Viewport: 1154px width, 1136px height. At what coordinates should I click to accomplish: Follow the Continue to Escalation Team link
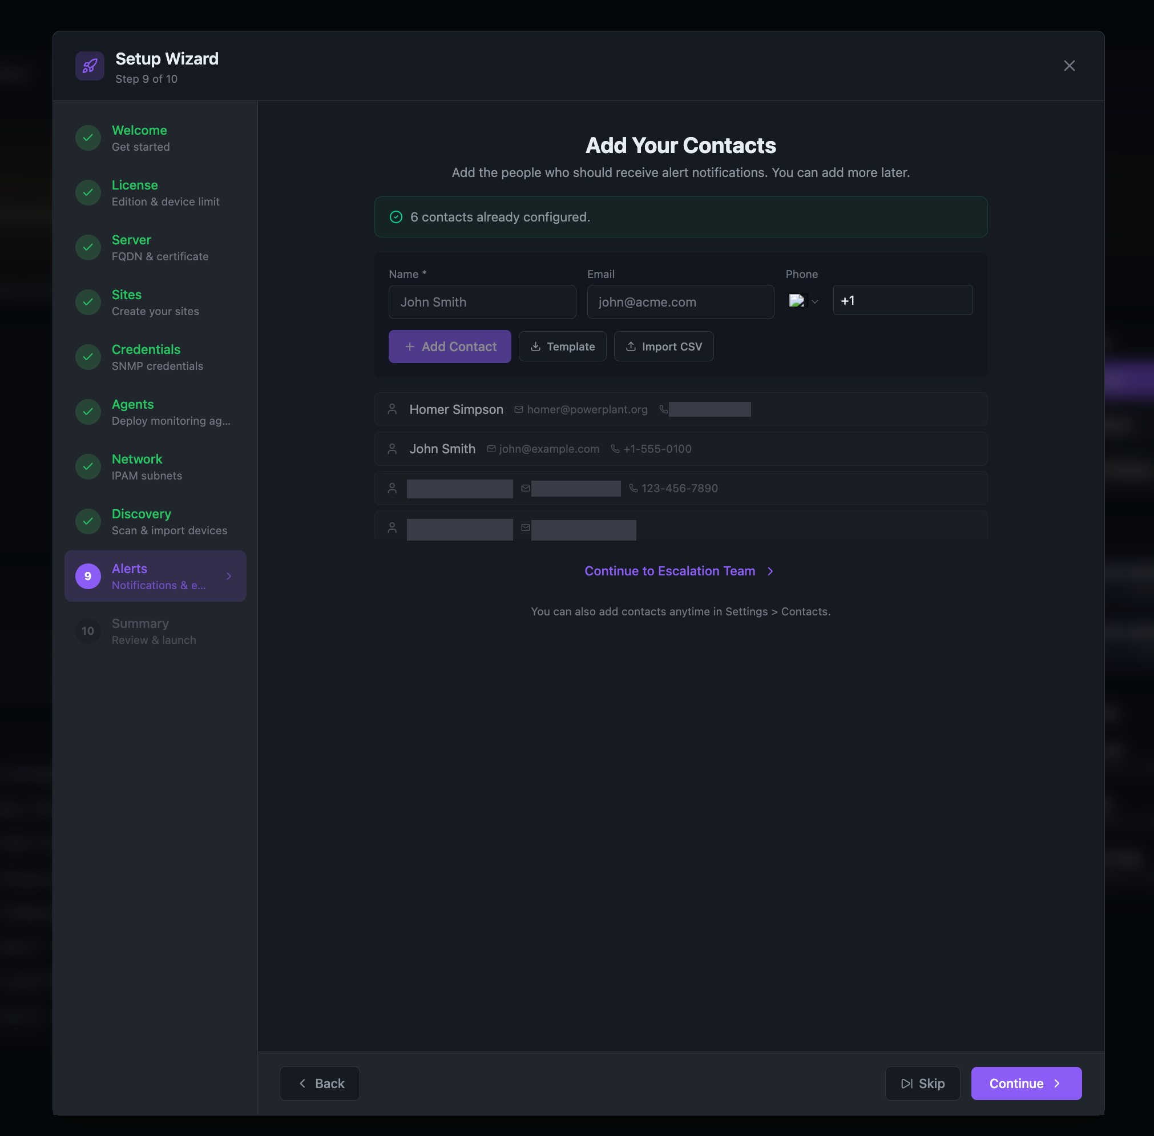(680, 571)
